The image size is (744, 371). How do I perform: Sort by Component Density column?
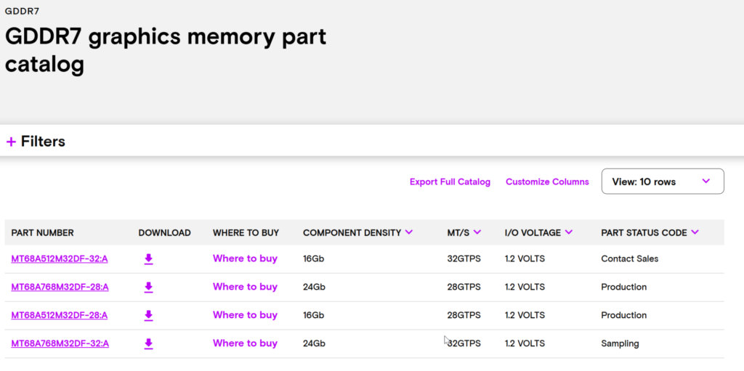pos(409,232)
